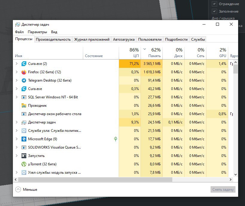Click the µTorrent icon
Image resolution: width=245 pixels, height=206 pixels.
point(24,164)
